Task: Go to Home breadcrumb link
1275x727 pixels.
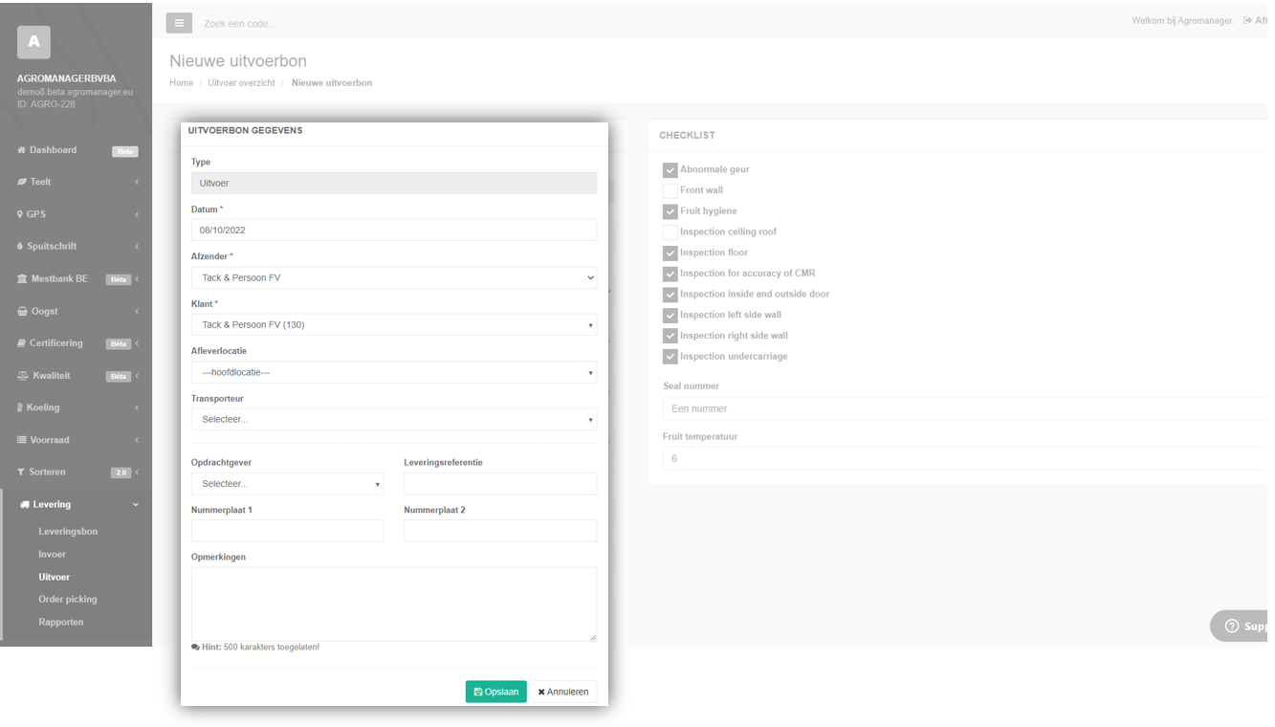Action: click(x=182, y=83)
